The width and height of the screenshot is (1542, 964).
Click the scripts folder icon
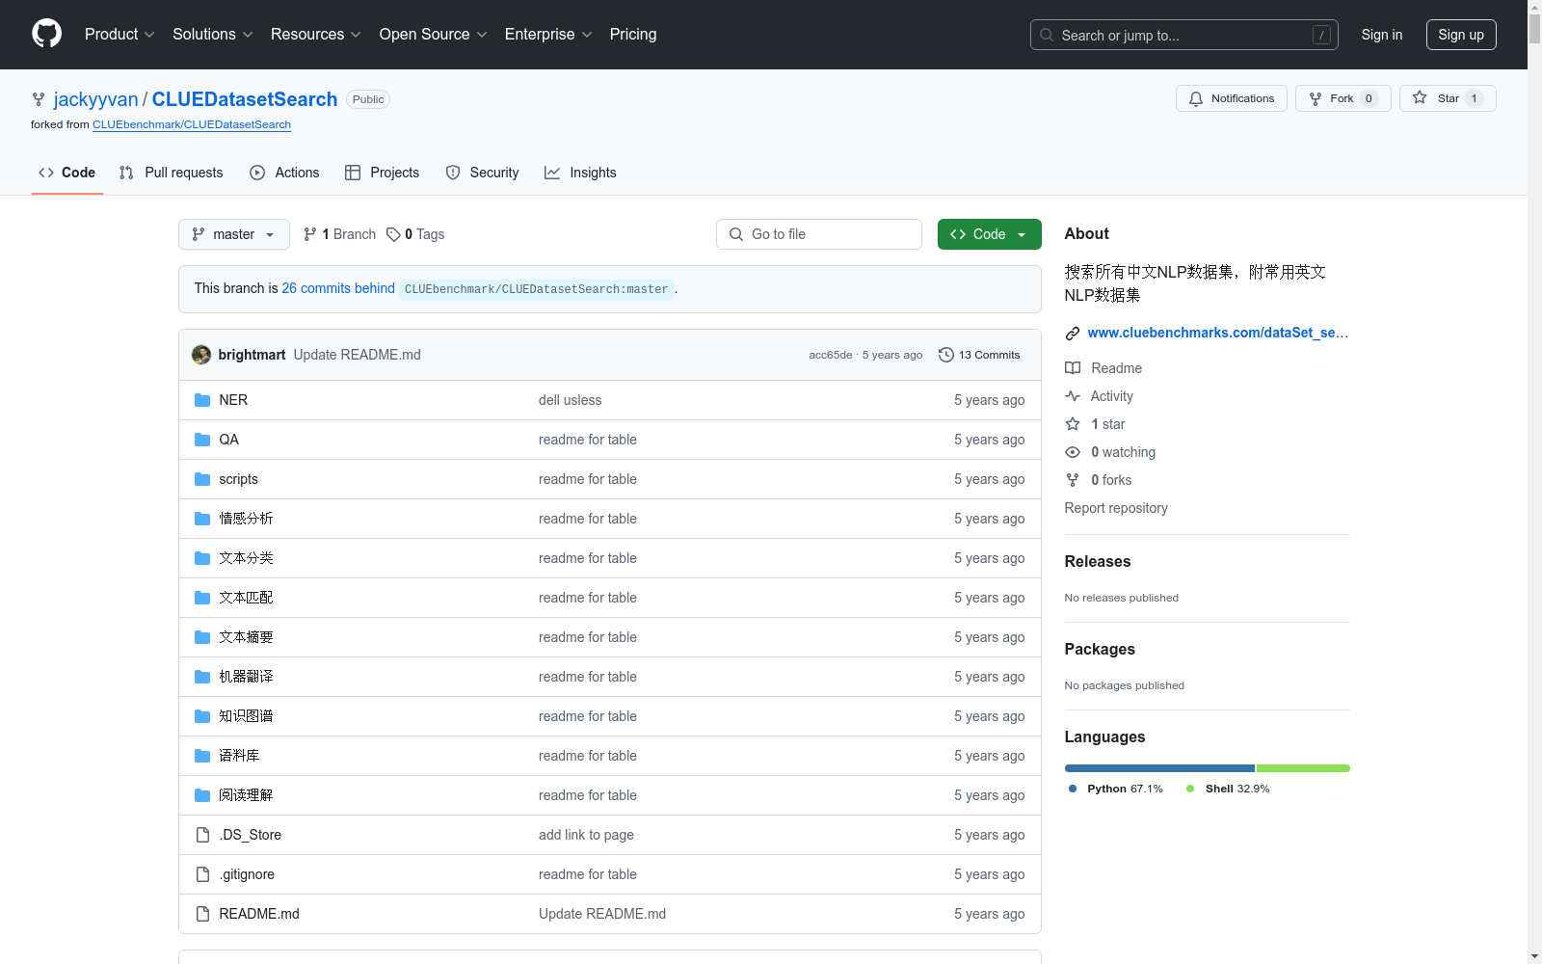coord(202,479)
